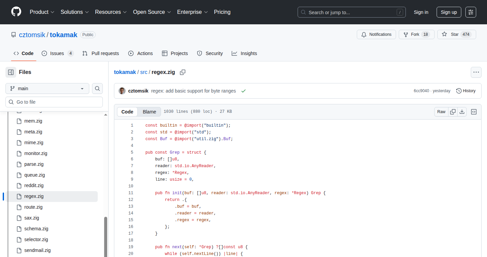Click the search files magnifier button
Screen dimensions: 487x257
tap(97, 88)
